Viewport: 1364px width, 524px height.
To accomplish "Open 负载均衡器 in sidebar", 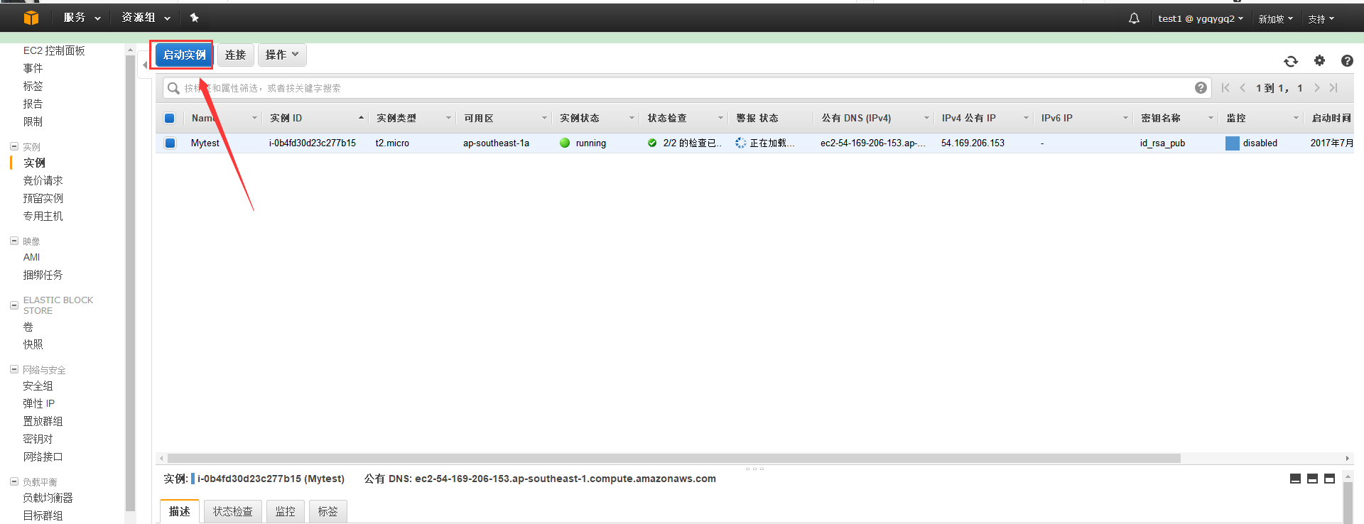I will (48, 498).
